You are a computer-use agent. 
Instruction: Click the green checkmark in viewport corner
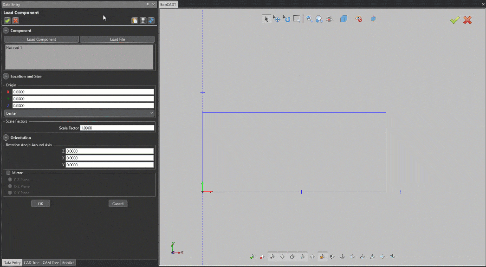tap(454, 20)
